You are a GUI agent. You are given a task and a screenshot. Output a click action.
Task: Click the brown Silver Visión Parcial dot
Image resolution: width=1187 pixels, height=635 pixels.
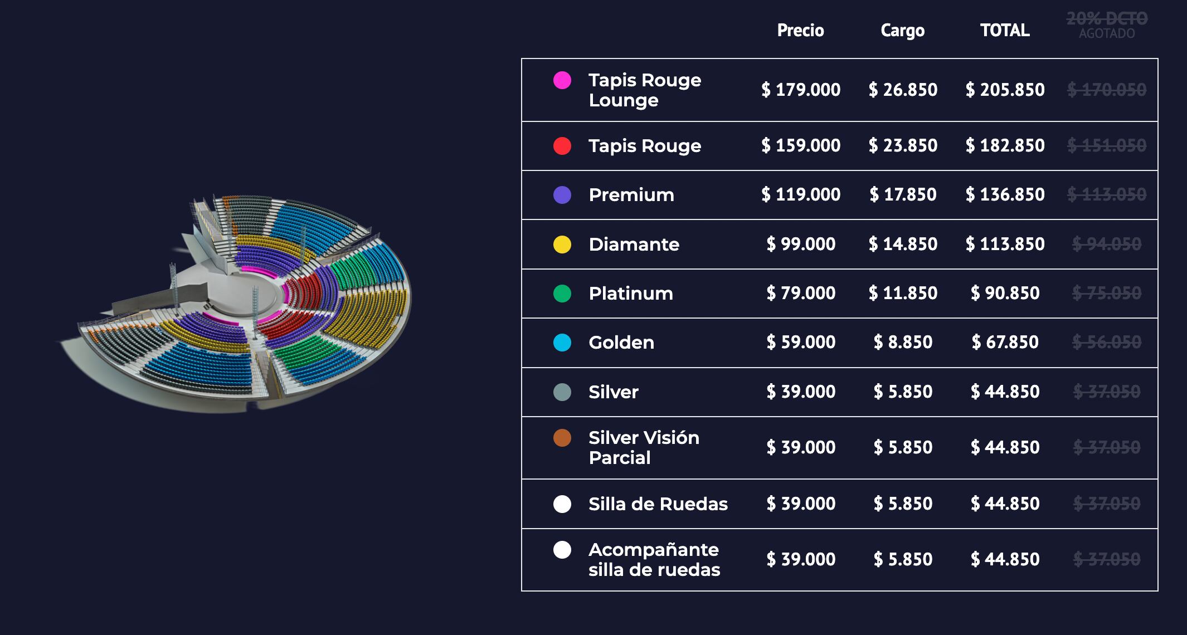(562, 438)
